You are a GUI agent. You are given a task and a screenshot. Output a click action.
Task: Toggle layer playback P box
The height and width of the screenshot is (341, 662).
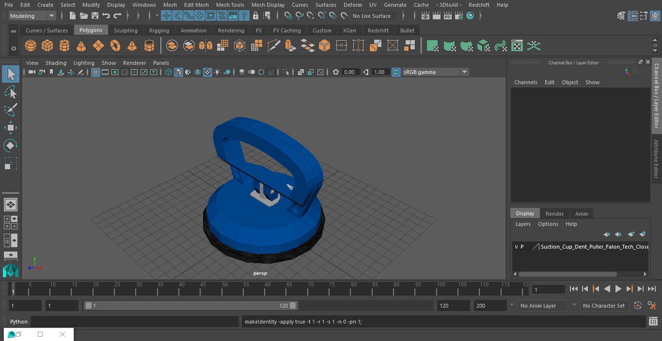(522, 247)
